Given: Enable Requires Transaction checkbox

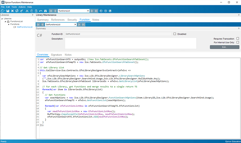Looking at the screenshot, I should click(238, 38).
